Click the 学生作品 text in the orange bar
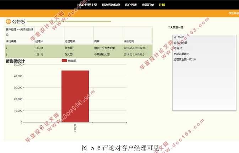The height and width of the screenshot is (153, 239). [234, 13]
